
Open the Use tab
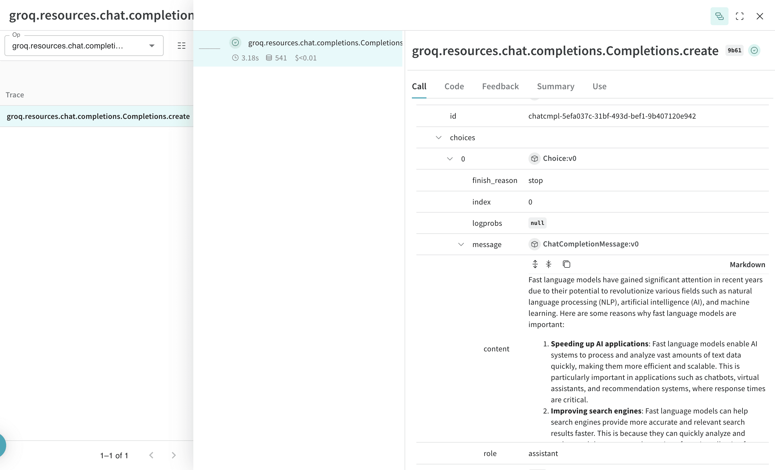click(x=600, y=86)
